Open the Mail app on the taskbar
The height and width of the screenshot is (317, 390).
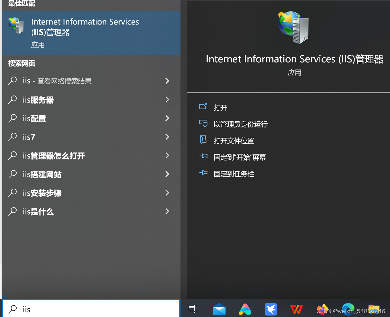(x=219, y=309)
